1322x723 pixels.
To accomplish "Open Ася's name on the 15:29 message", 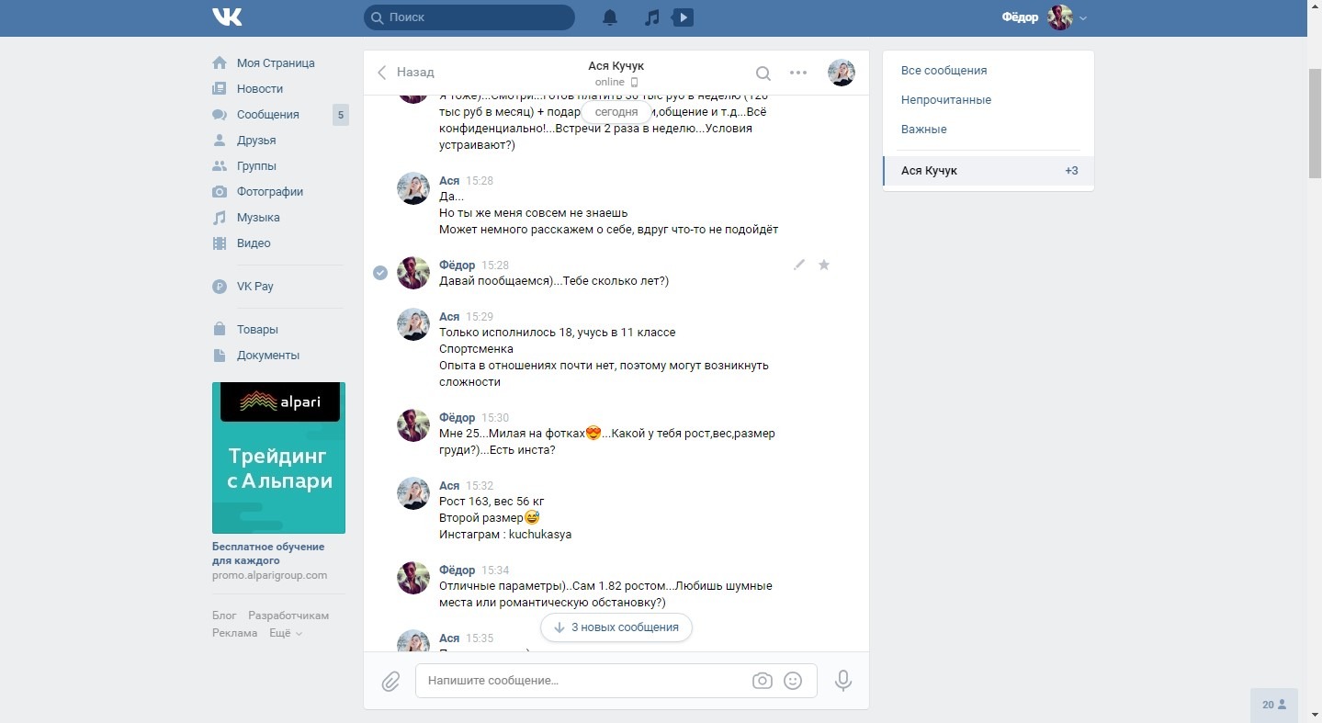I will point(449,317).
